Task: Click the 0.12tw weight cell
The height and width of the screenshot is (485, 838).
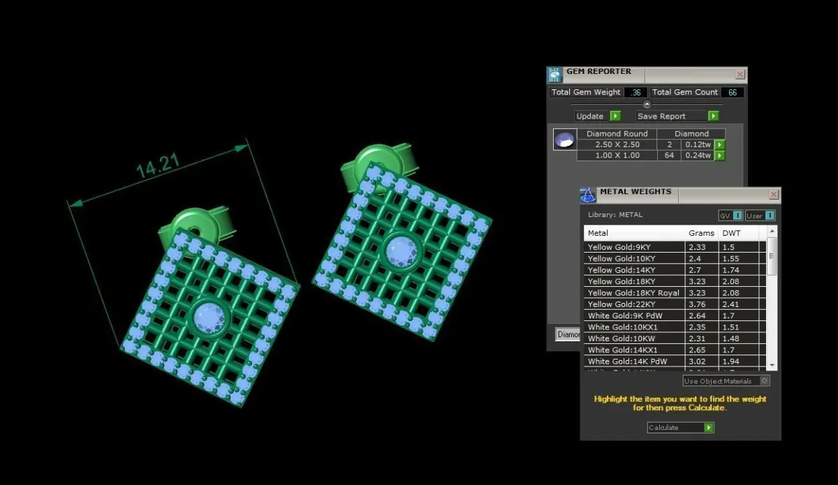Action: tap(697, 144)
